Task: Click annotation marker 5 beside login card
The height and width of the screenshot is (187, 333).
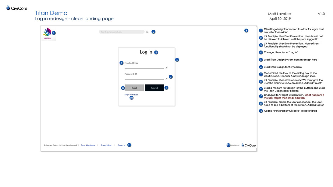Action: point(177,60)
